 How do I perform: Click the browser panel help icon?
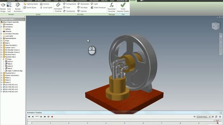click(x=24, y=19)
